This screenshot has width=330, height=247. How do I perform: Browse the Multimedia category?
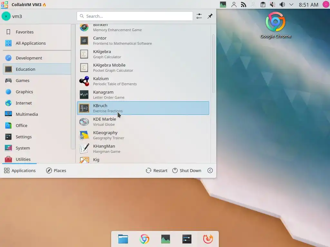coord(37,114)
